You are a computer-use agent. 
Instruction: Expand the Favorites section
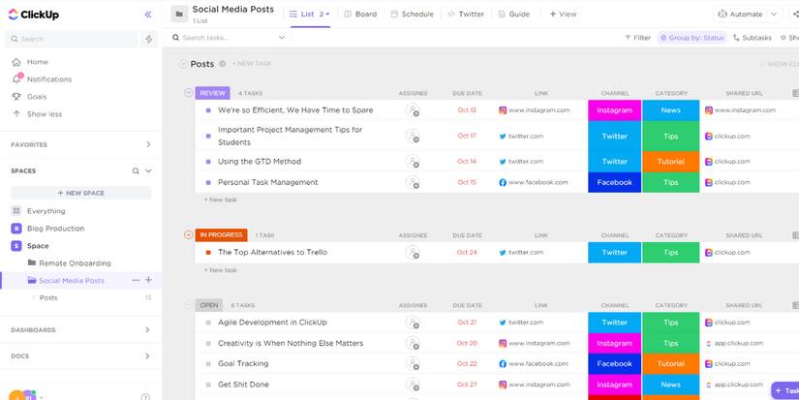[x=148, y=144]
